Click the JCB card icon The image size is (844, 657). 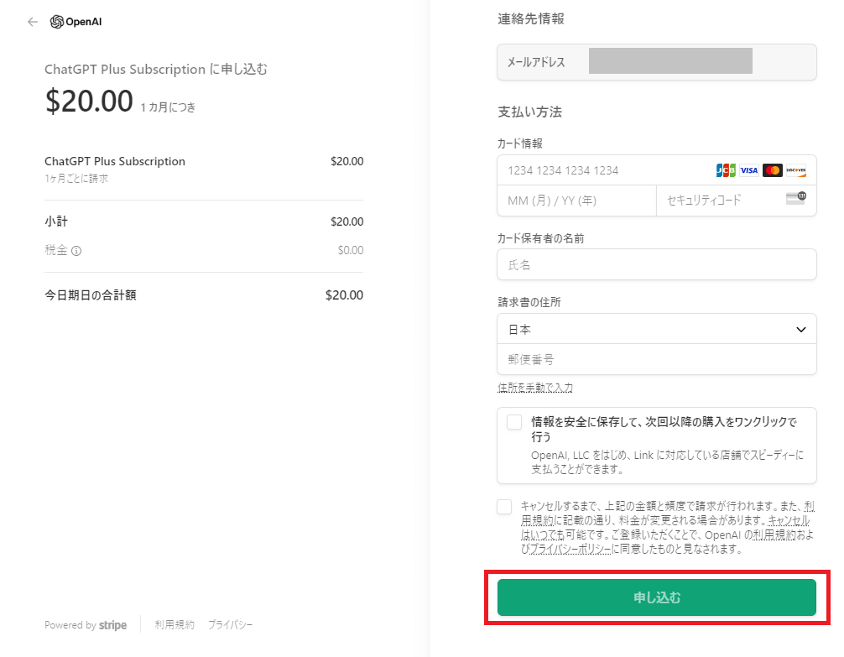click(726, 170)
